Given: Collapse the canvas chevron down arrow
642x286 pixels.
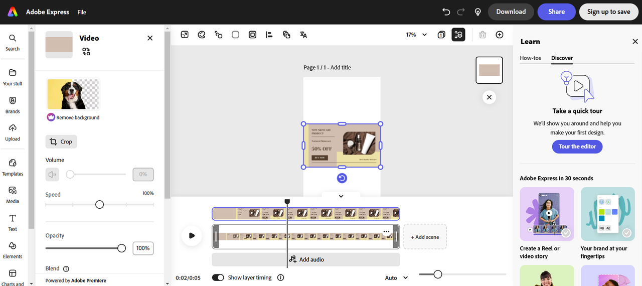Looking at the screenshot, I should (341, 196).
